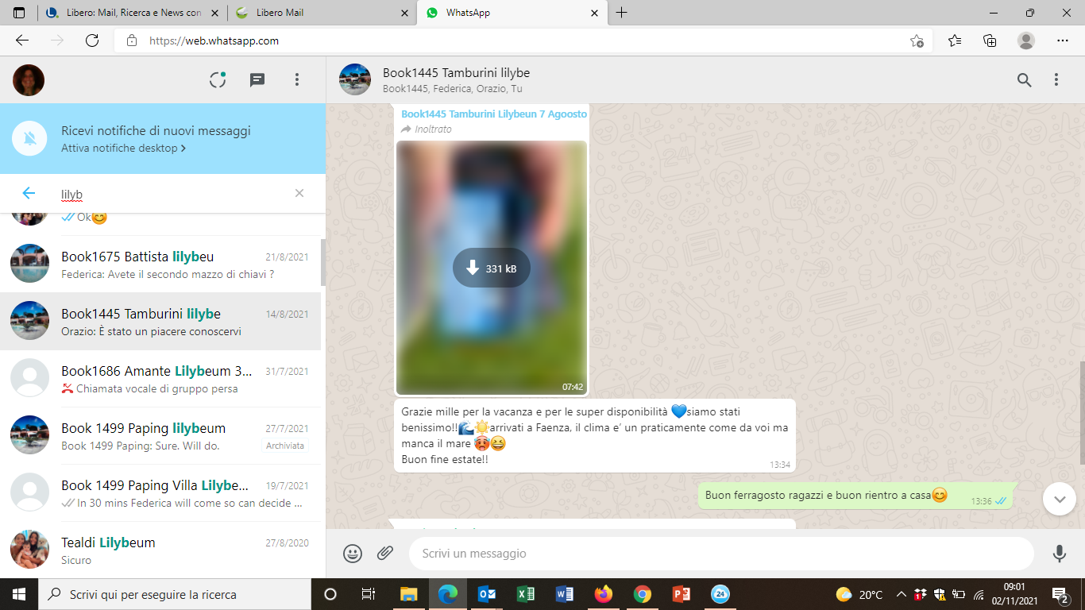Type in the Scrivi un messaggio field
Image resolution: width=1085 pixels, height=610 pixels.
pyautogui.click(x=715, y=554)
